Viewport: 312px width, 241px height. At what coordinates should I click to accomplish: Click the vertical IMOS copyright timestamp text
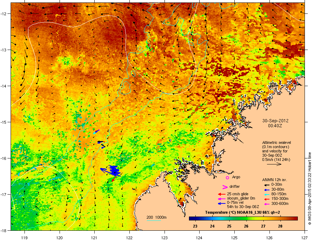[x=310, y=189]
